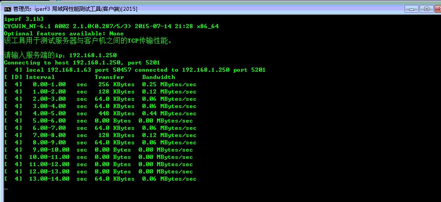Click the 448 KBytes transfer value

pos(117,113)
